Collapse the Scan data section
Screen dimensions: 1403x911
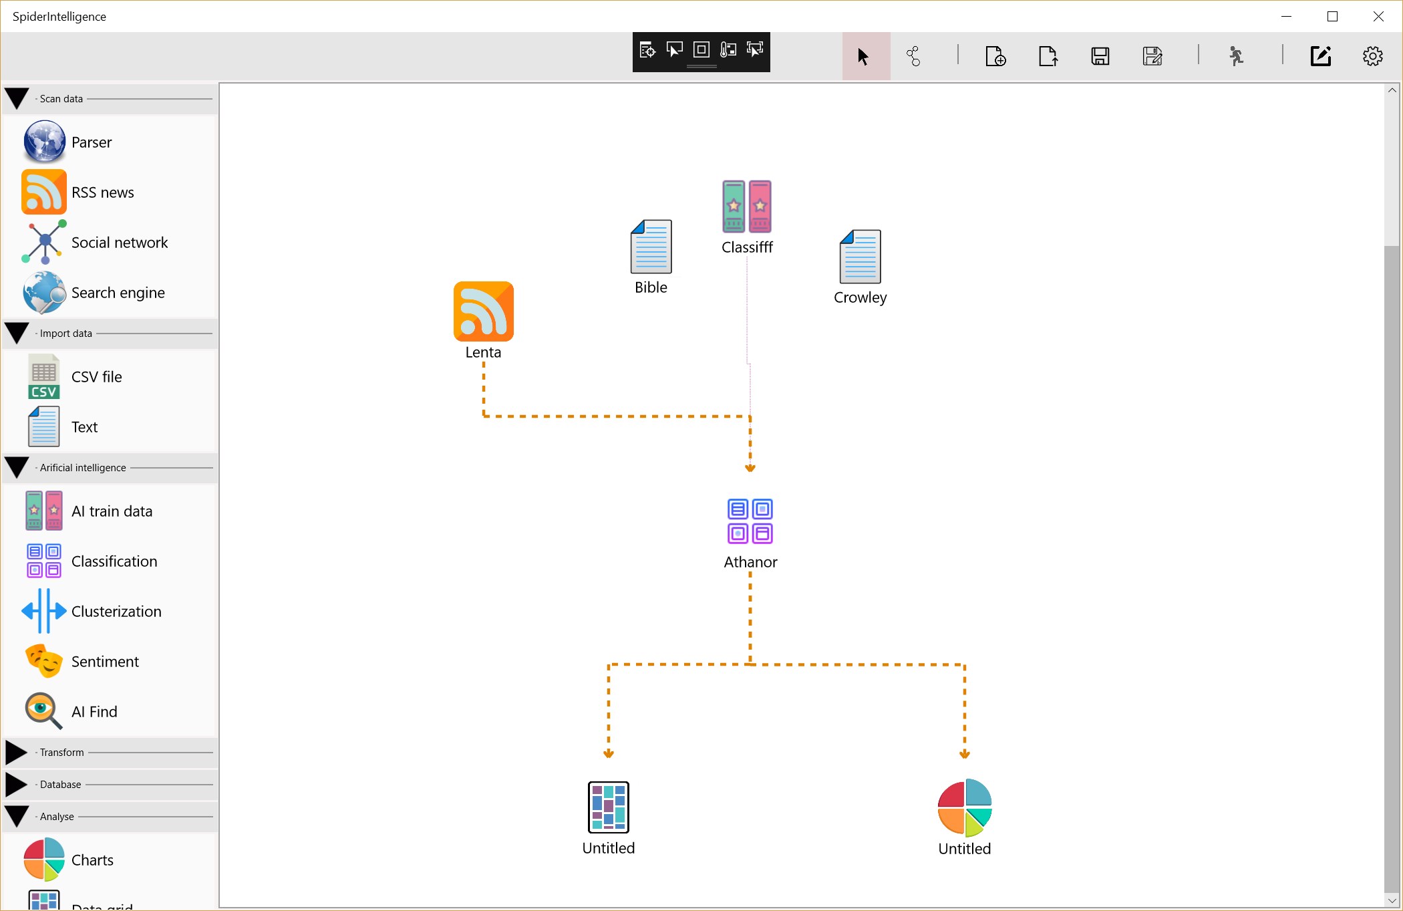(17, 99)
